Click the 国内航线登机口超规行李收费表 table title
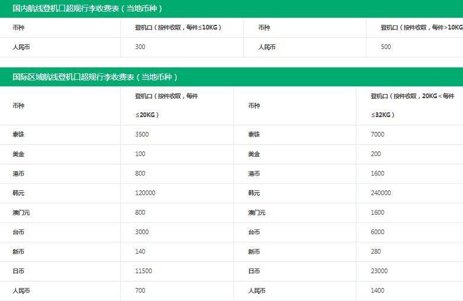The height and width of the screenshot is (301, 463). pos(88,8)
